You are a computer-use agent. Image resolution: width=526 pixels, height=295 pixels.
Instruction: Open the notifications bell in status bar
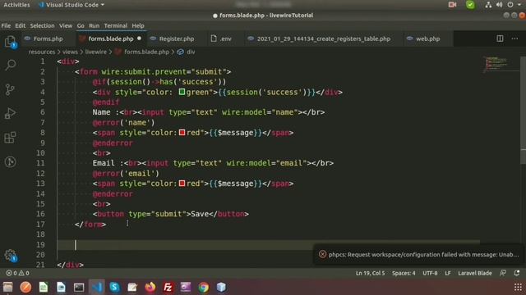tap(517, 273)
